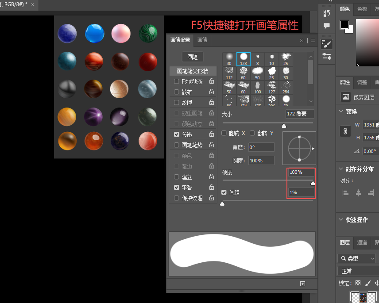Enable the 形状动态 checkbox
This screenshot has height=303, width=379.
click(177, 81)
